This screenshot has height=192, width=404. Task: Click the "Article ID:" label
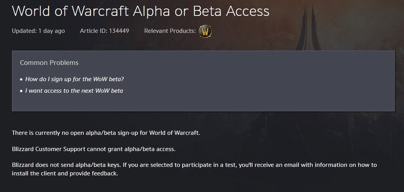(93, 31)
